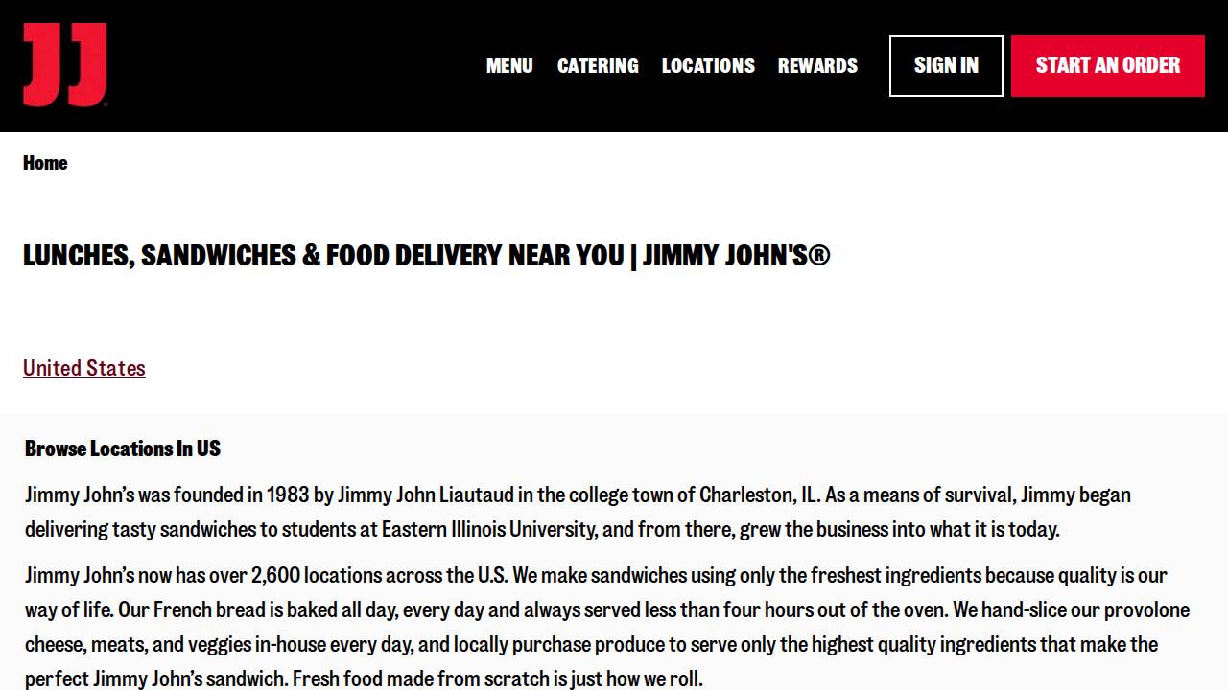Click the page title about food delivery

[427, 256]
